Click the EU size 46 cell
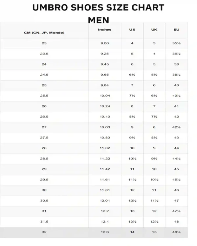 point(176,190)
